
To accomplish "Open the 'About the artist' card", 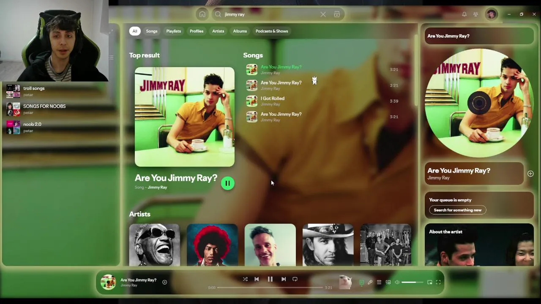I will coord(479,245).
